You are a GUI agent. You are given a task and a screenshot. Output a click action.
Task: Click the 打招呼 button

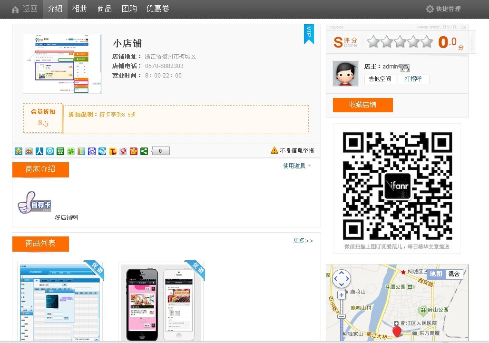click(413, 79)
